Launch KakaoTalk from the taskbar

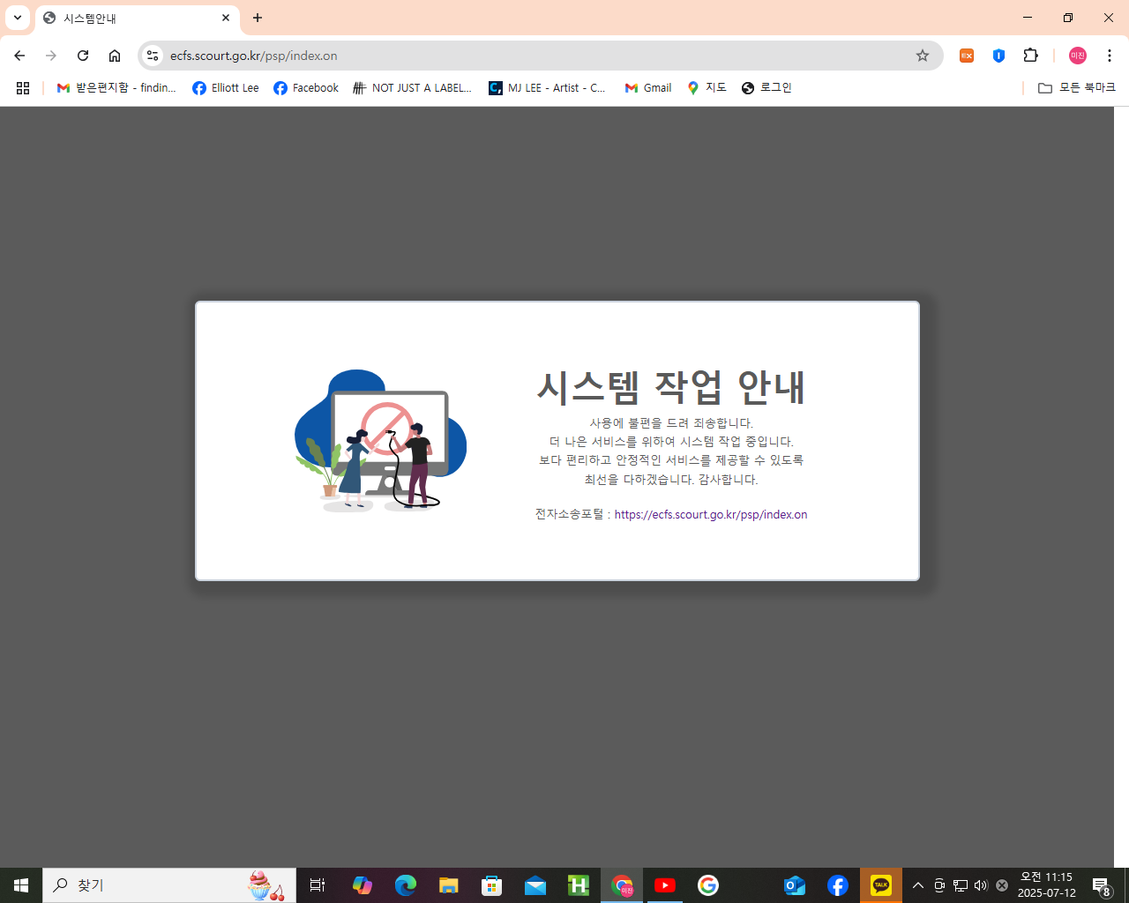click(880, 884)
